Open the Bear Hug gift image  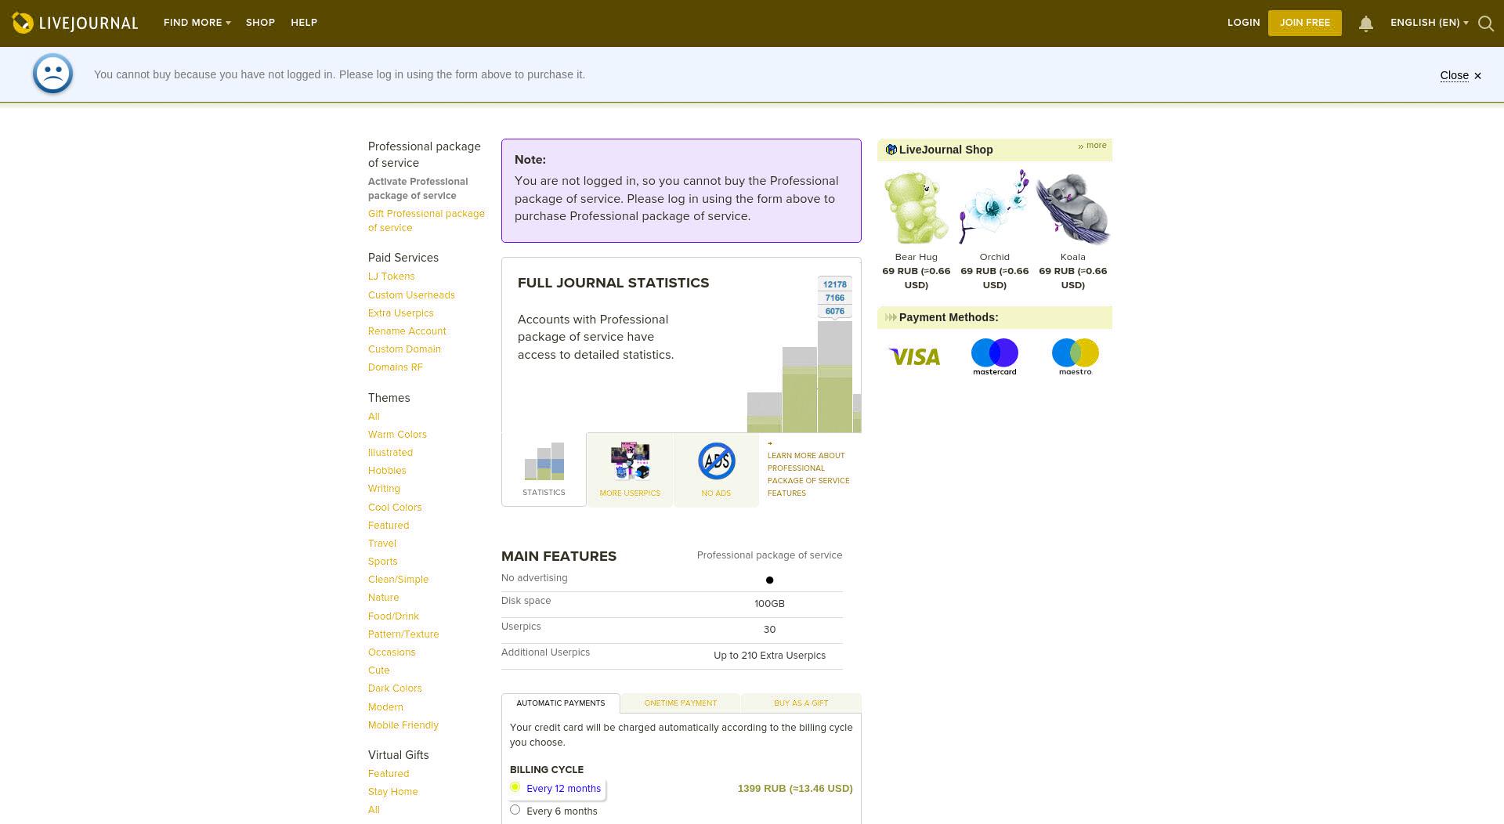(x=916, y=208)
